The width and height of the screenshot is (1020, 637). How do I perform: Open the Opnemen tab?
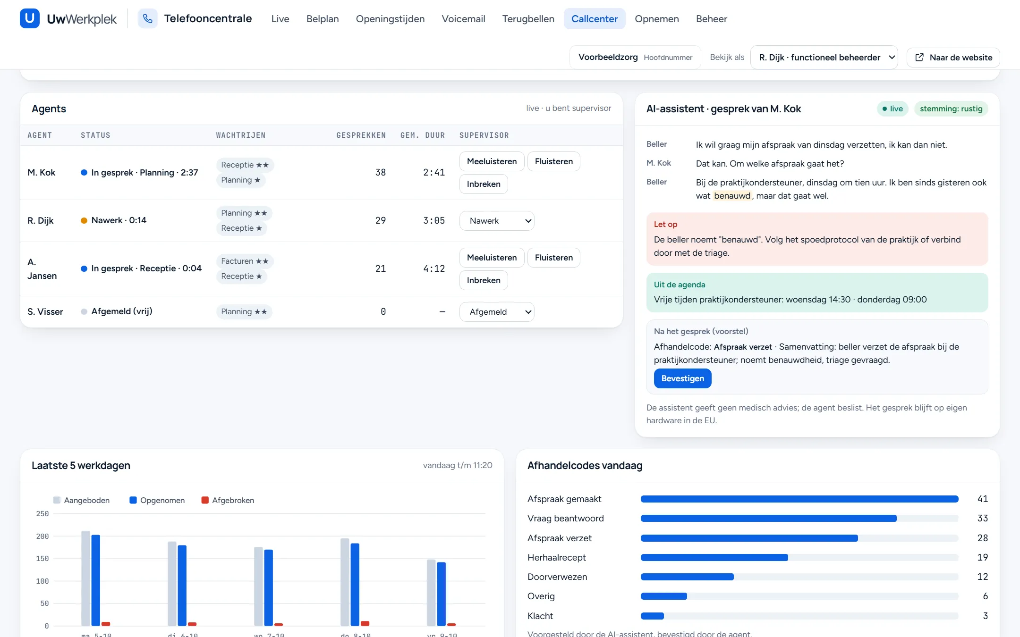[x=656, y=19]
